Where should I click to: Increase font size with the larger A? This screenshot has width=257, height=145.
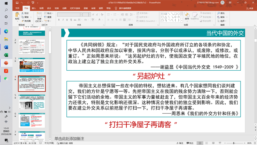tap(93, 15)
